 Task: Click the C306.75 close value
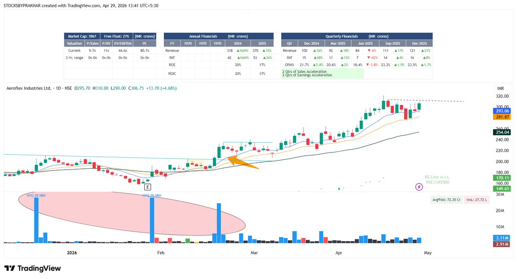(x=136, y=88)
